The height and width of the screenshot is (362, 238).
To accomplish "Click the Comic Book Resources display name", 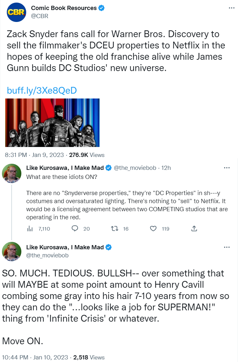I will pyautogui.click(x=63, y=8).
